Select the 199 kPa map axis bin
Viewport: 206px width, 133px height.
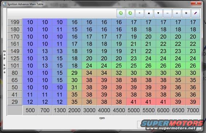[15, 22]
